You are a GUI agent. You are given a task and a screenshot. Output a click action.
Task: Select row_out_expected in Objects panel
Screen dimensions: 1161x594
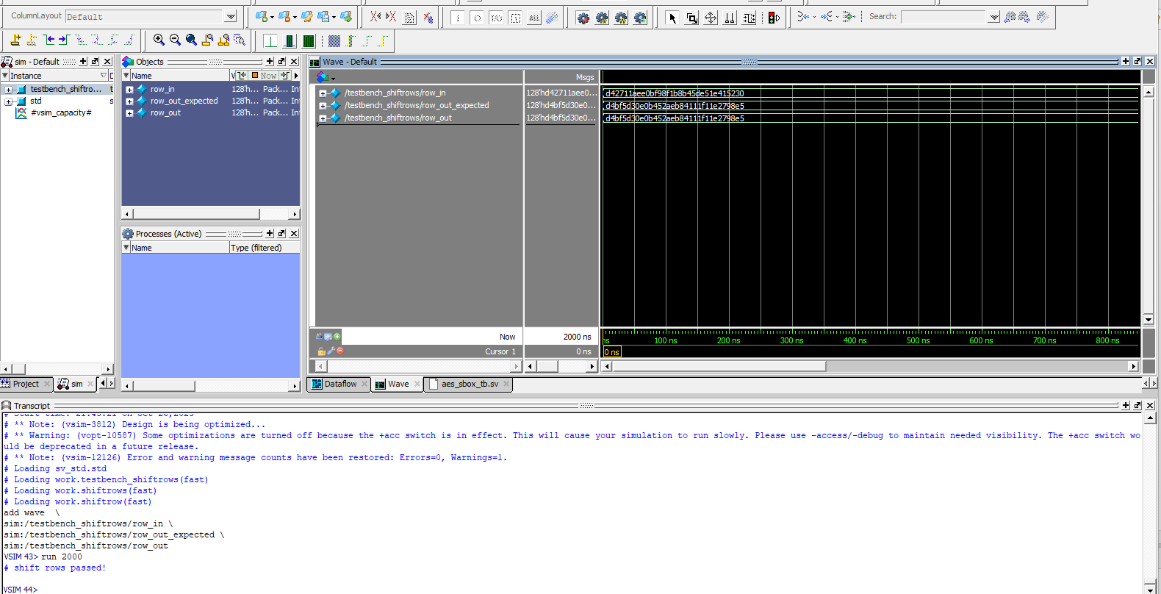[x=184, y=101]
